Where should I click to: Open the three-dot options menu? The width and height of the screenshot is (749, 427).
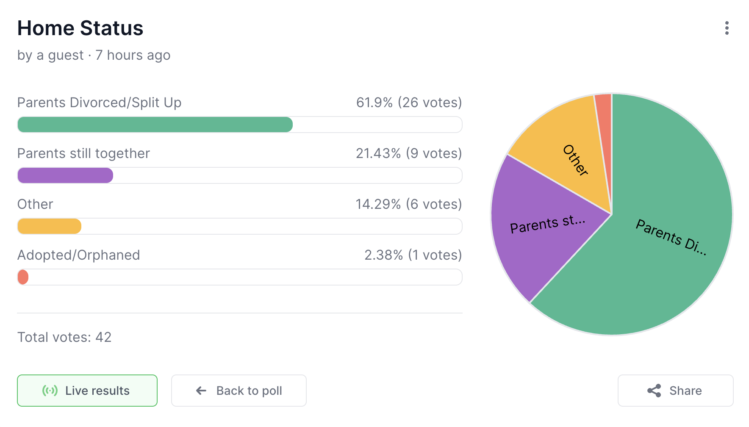click(x=727, y=28)
